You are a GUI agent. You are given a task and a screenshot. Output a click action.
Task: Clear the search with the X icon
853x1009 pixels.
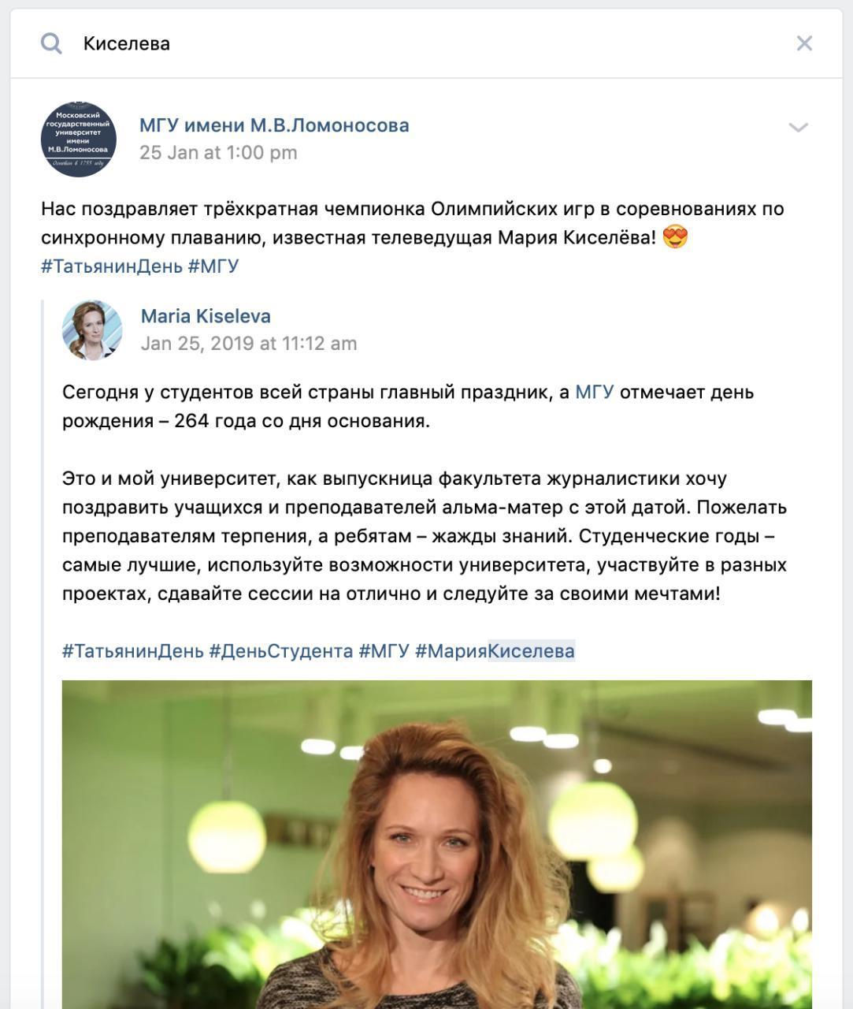[804, 43]
